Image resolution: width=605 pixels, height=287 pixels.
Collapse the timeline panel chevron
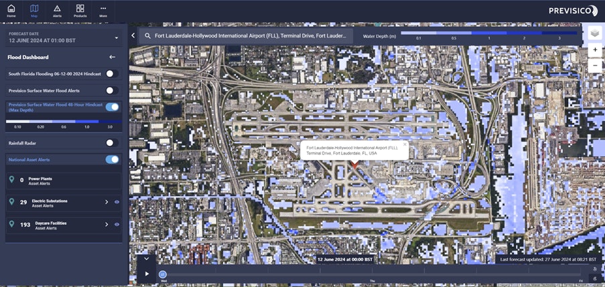click(147, 259)
